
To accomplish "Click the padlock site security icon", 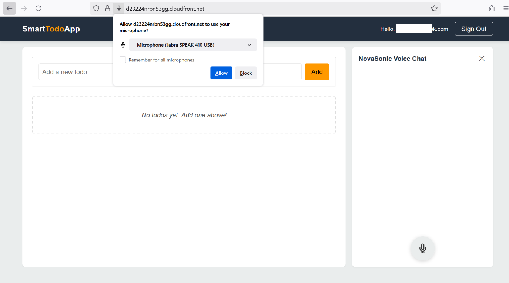I will tap(107, 9).
